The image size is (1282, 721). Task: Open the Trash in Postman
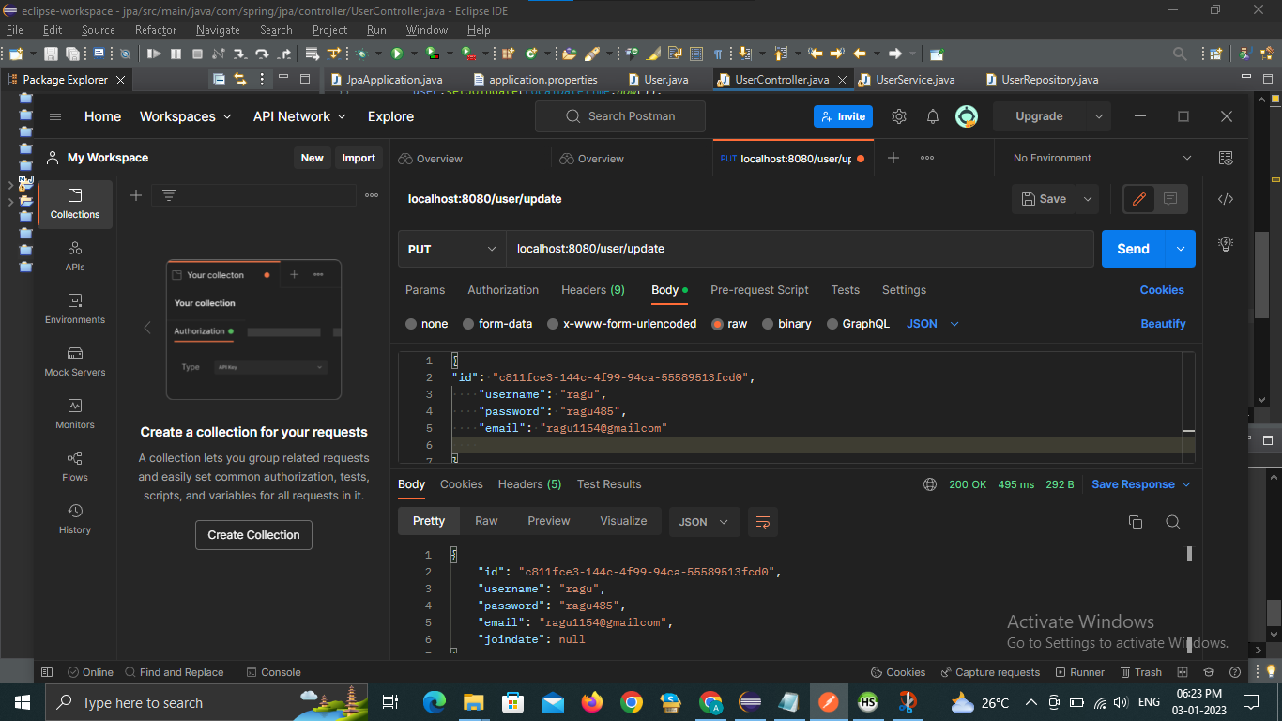[x=1140, y=671]
